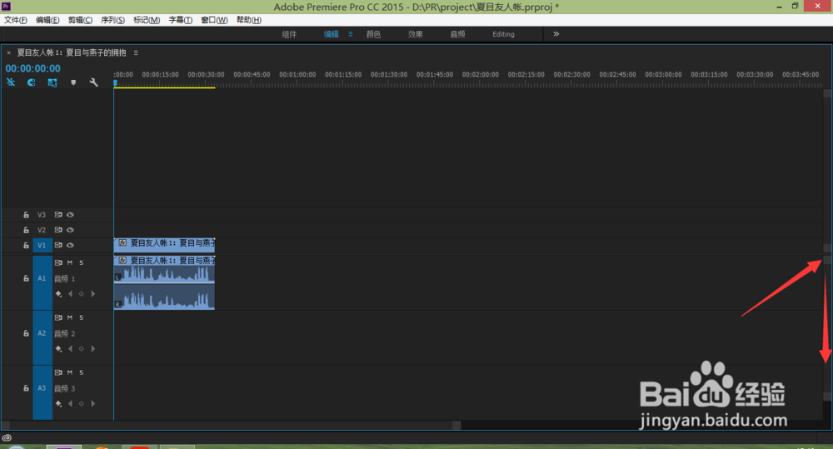Switch to 颜色 workspace
This screenshot has height=449, width=833.
click(x=373, y=34)
